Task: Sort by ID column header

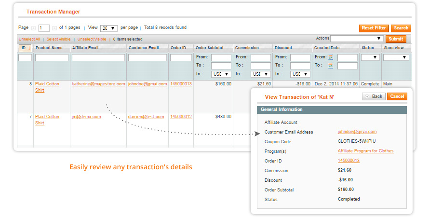Action: (26, 48)
